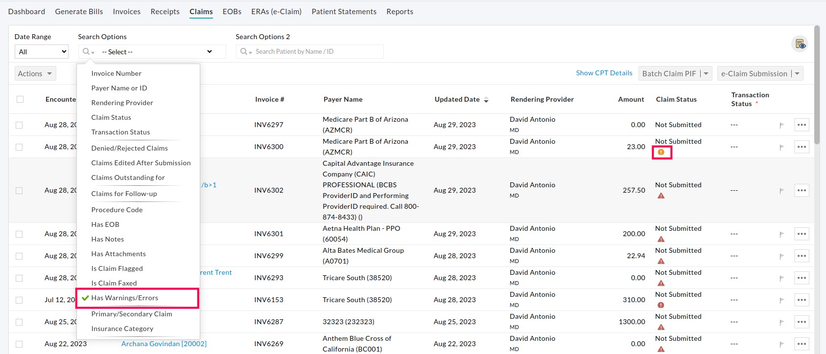Flag the INV6299 claim
Image resolution: width=826 pixels, height=354 pixels.
point(781,256)
